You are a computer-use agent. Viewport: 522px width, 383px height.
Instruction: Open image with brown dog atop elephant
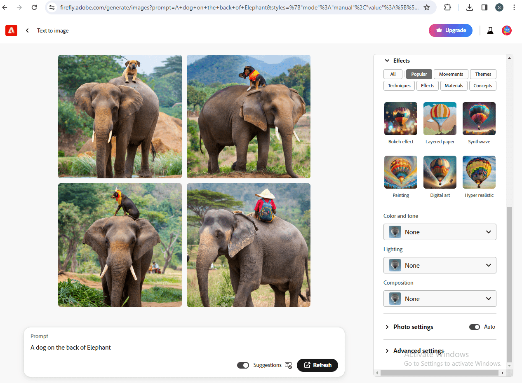(x=120, y=117)
